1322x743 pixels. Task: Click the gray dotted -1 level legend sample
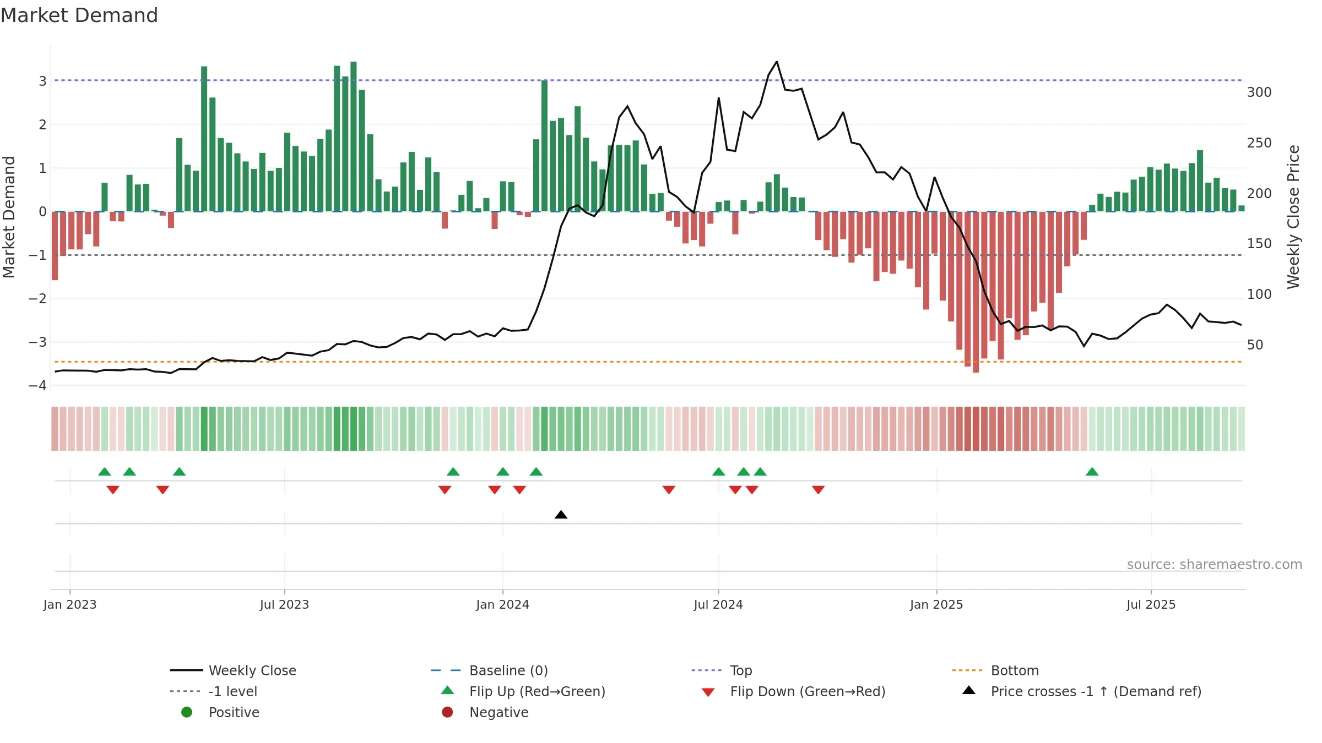[x=186, y=691]
